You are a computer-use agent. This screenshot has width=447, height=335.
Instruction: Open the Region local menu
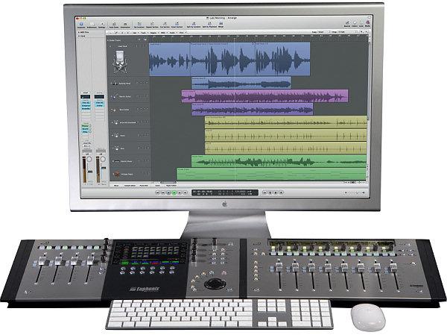153,33
